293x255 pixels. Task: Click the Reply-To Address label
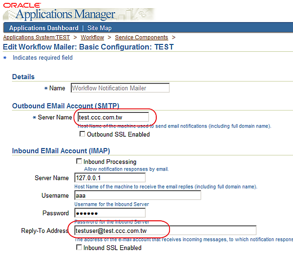(44, 231)
